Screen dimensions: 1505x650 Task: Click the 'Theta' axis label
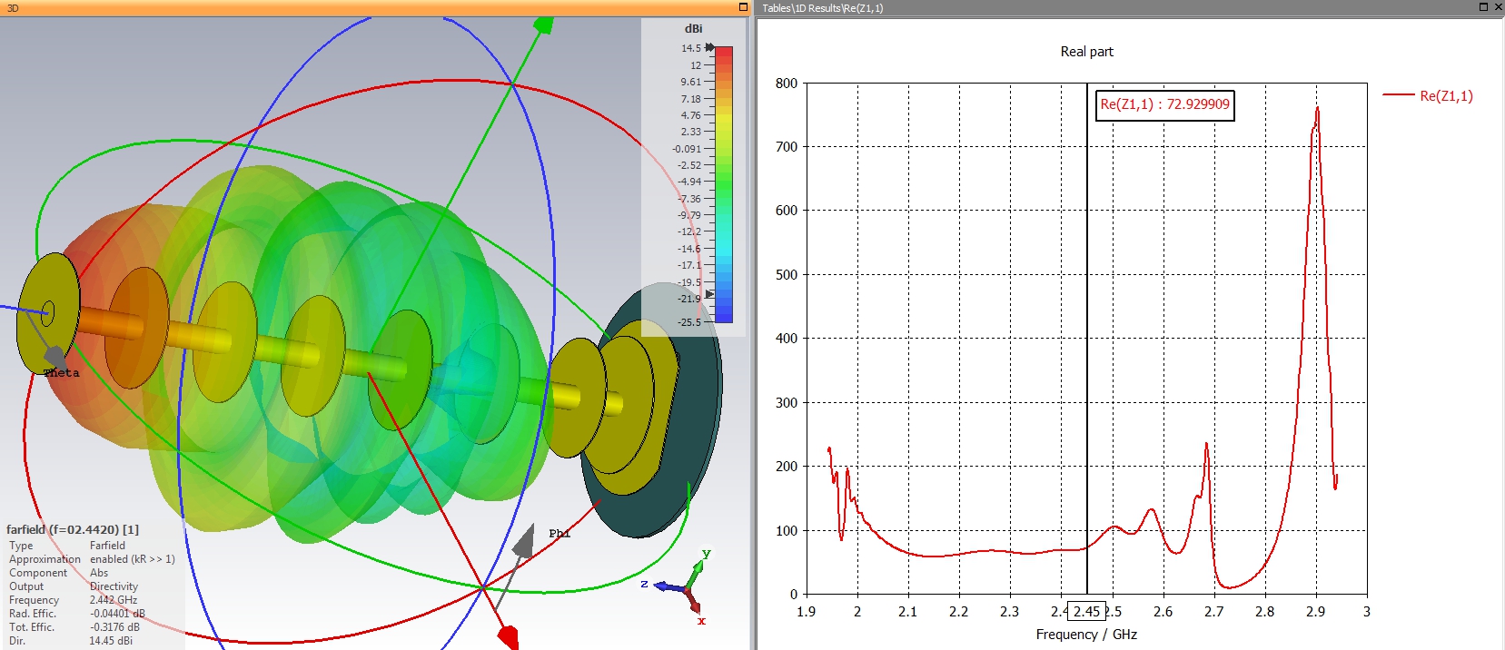coord(62,373)
